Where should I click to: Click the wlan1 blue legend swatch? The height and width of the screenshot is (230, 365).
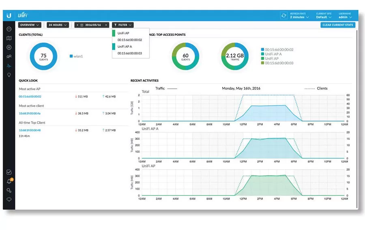coord(71,56)
